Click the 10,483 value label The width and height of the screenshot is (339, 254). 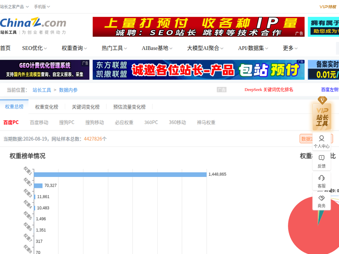pos(43,208)
